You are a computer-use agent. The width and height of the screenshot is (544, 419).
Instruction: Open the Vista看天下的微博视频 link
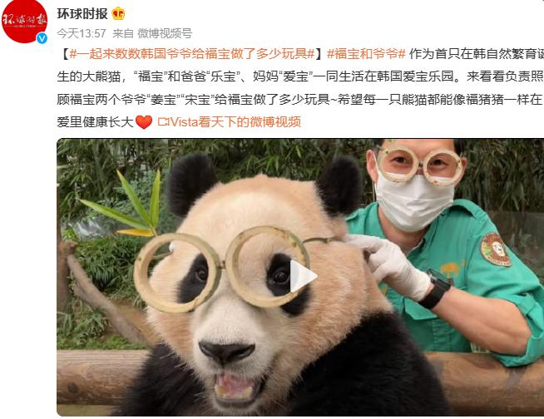[236, 121]
